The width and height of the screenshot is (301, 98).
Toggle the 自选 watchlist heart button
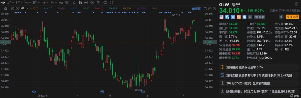tap(260, 17)
